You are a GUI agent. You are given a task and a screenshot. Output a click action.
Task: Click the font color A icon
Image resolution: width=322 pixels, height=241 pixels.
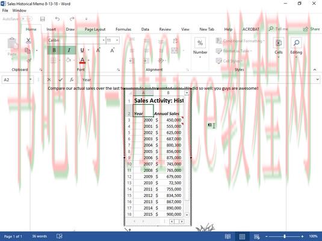click(x=82, y=60)
